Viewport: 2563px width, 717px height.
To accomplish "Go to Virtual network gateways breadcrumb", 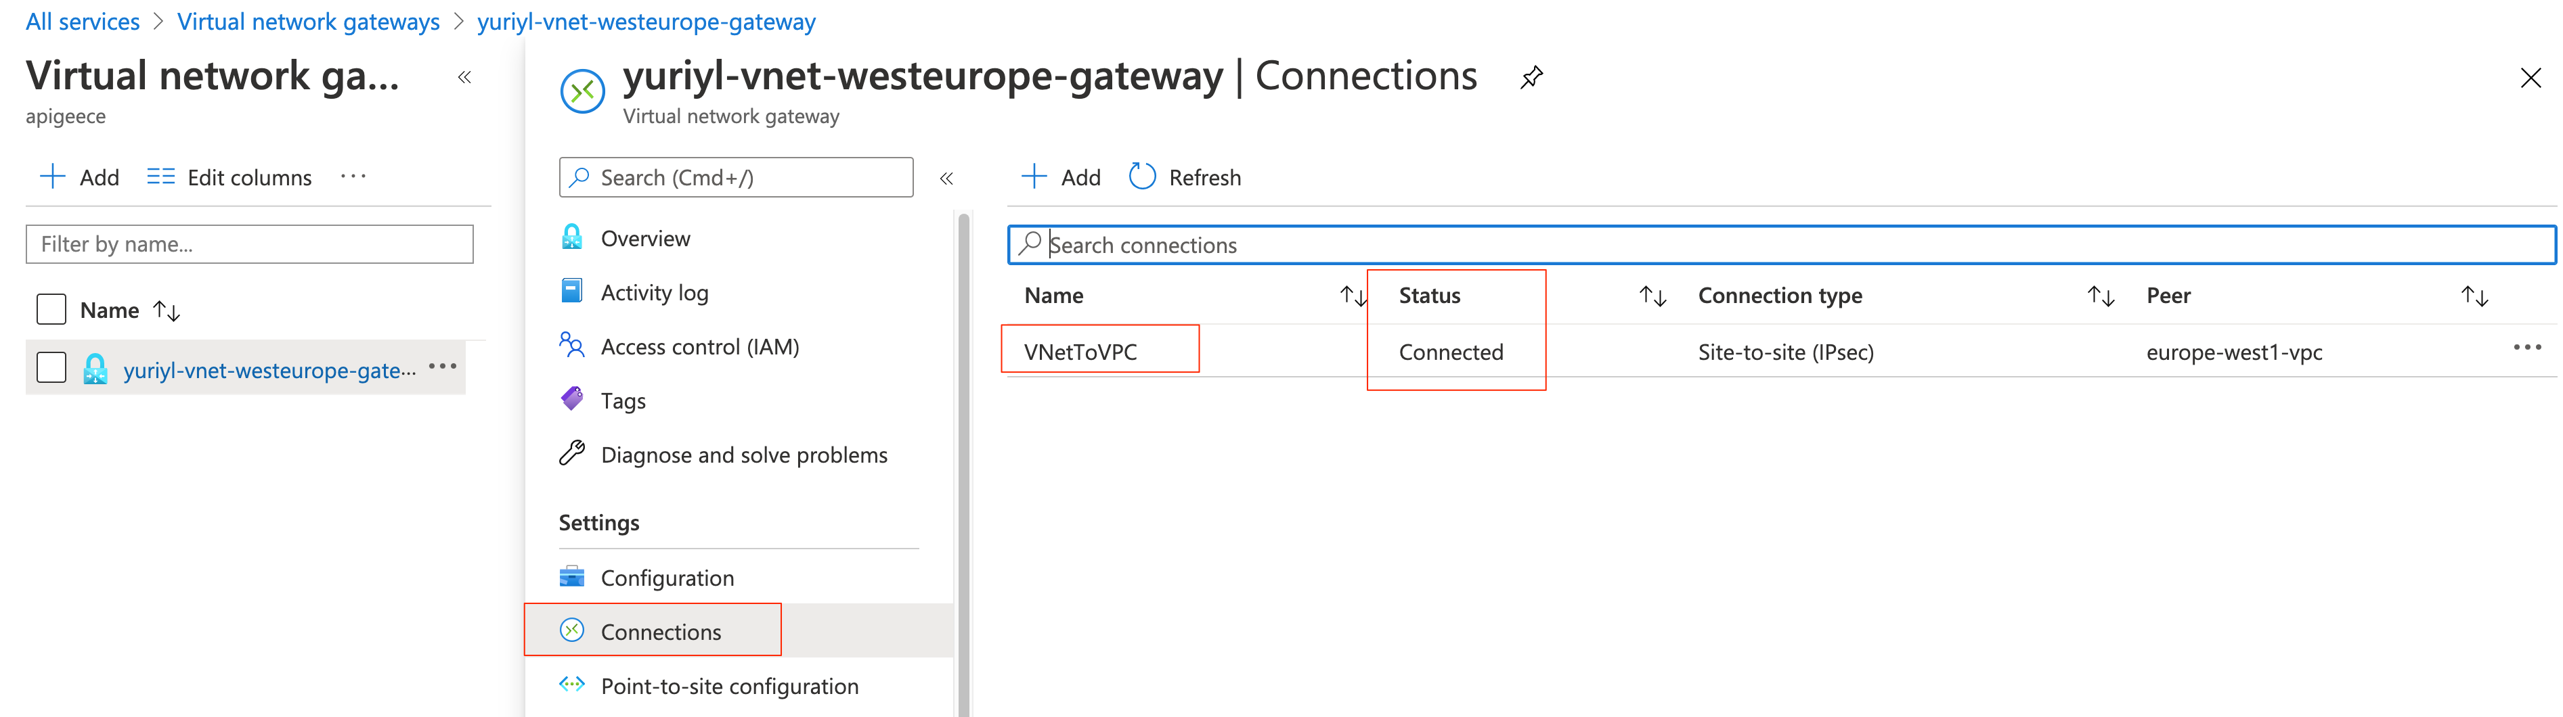I will [x=309, y=22].
